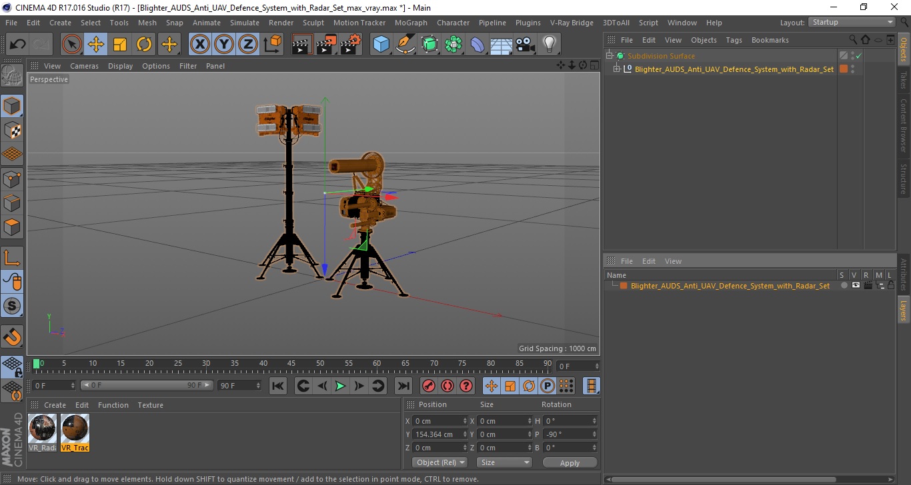Activate the Scale tool

point(120,45)
